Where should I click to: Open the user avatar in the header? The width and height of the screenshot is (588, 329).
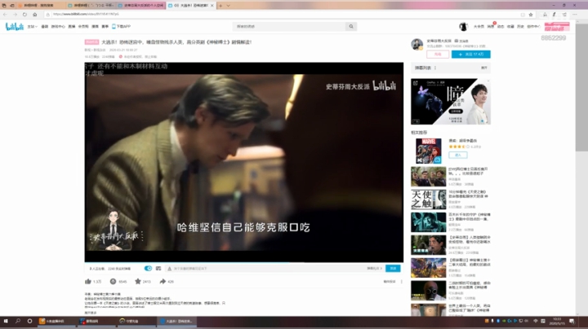(463, 27)
